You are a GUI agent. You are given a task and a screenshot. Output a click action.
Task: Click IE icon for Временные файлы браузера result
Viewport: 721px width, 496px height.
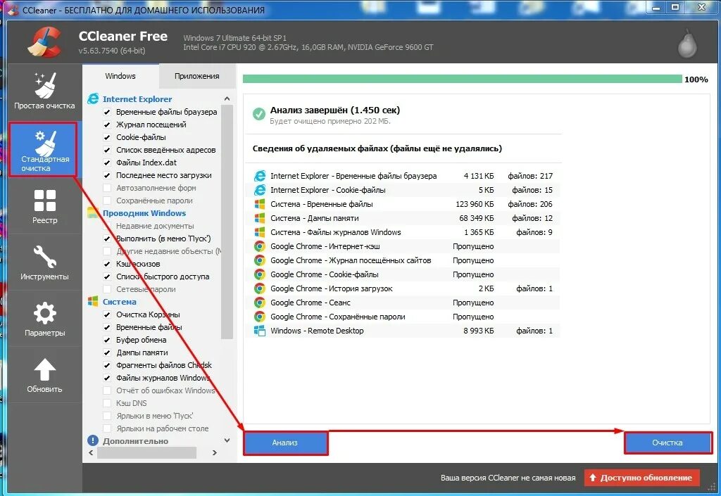260,176
